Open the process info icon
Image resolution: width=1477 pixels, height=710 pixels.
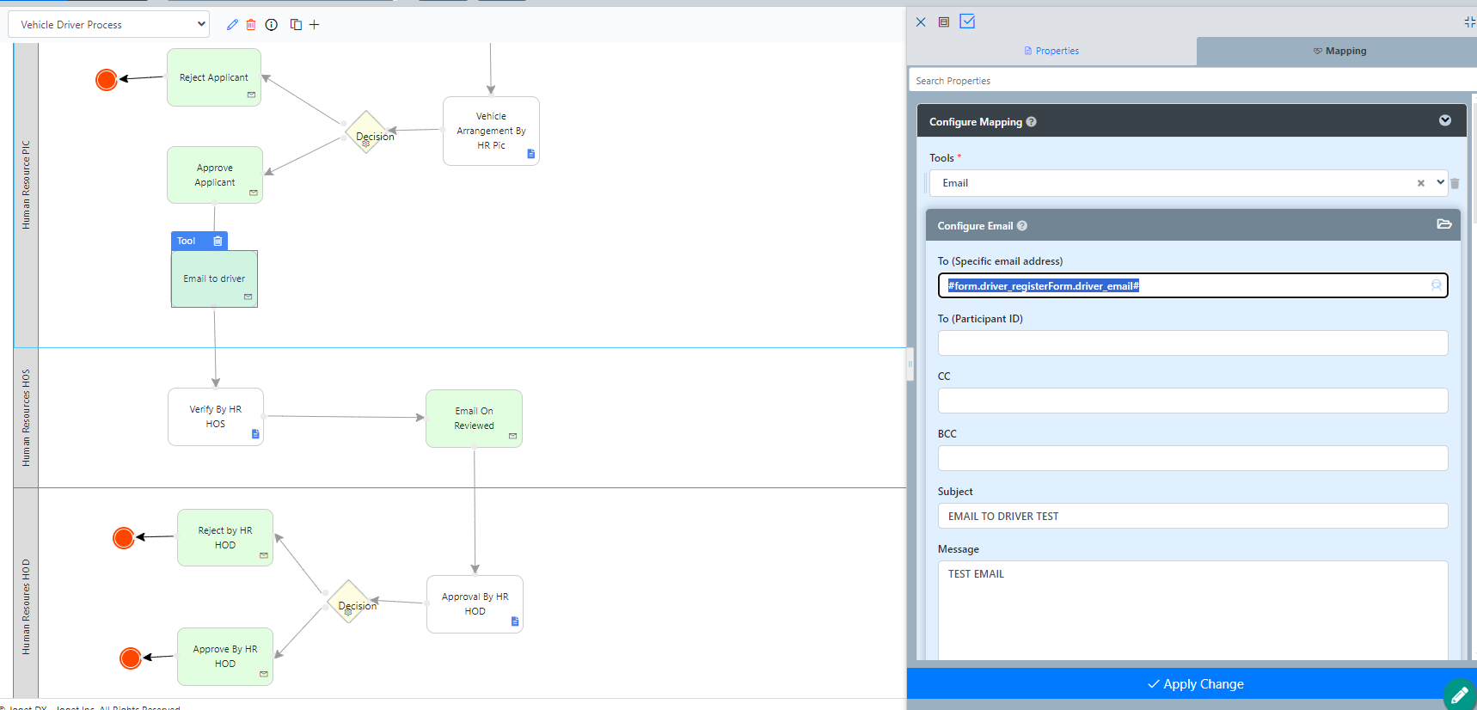click(x=272, y=25)
